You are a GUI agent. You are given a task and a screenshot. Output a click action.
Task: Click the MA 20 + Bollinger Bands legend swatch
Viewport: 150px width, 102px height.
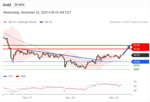coord(5,22)
